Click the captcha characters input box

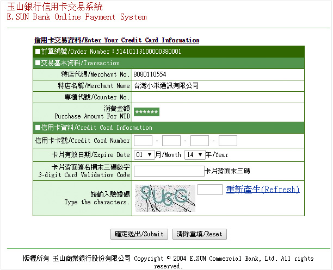[x=209, y=190]
